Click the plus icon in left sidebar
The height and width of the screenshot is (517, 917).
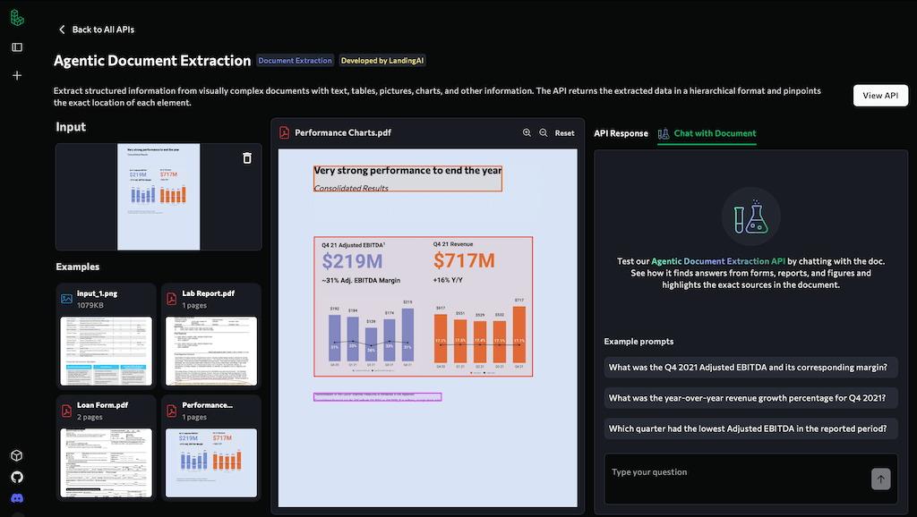[17, 76]
